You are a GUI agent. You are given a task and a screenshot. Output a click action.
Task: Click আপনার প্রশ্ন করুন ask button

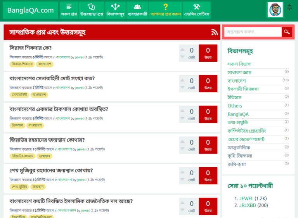pos(166,10)
